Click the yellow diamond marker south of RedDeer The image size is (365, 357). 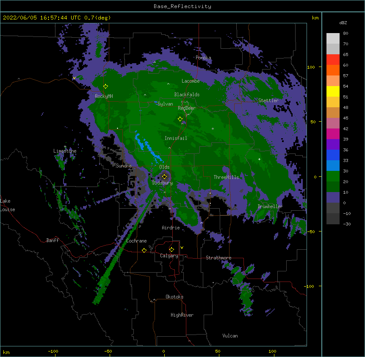(x=180, y=119)
